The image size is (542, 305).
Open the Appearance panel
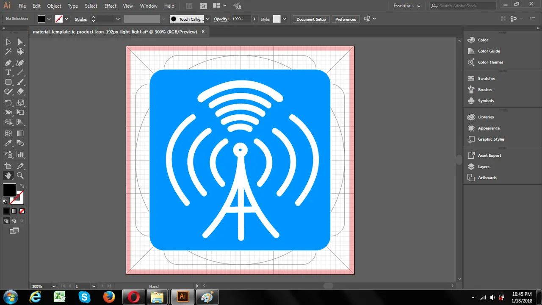tap(489, 128)
